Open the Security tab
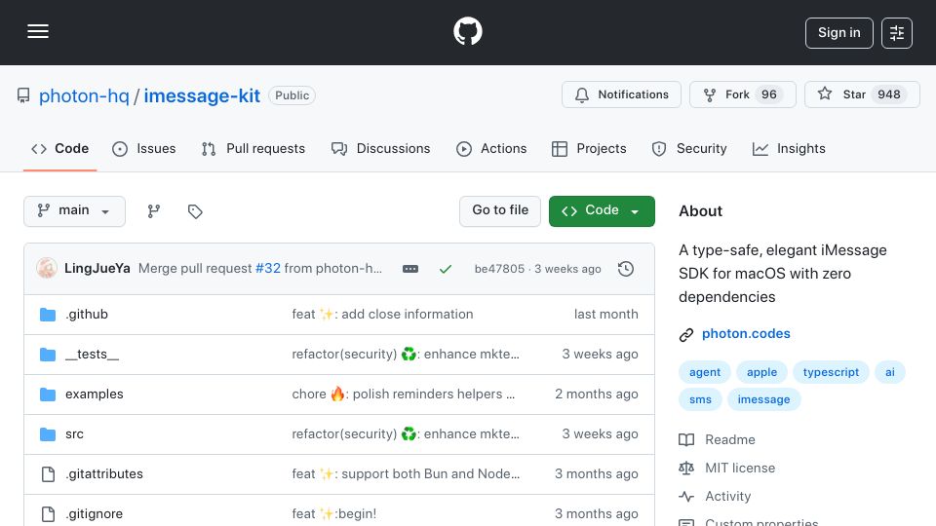 click(x=689, y=148)
